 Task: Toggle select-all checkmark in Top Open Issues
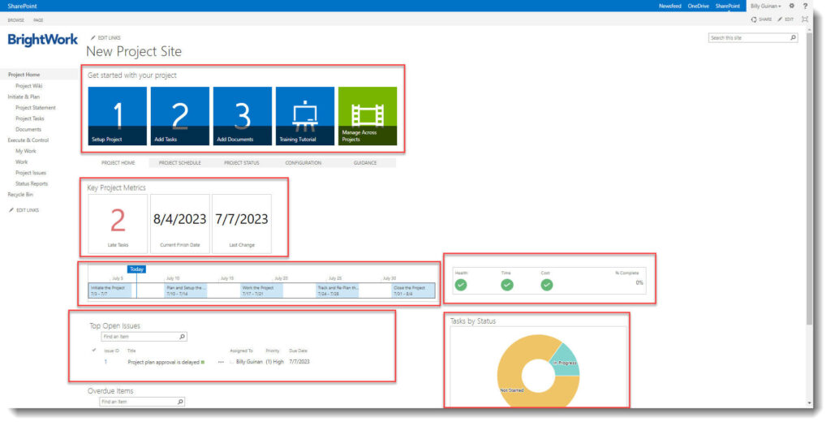tap(94, 350)
